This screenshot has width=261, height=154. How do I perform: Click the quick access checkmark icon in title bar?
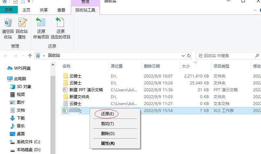[x=15, y=2]
